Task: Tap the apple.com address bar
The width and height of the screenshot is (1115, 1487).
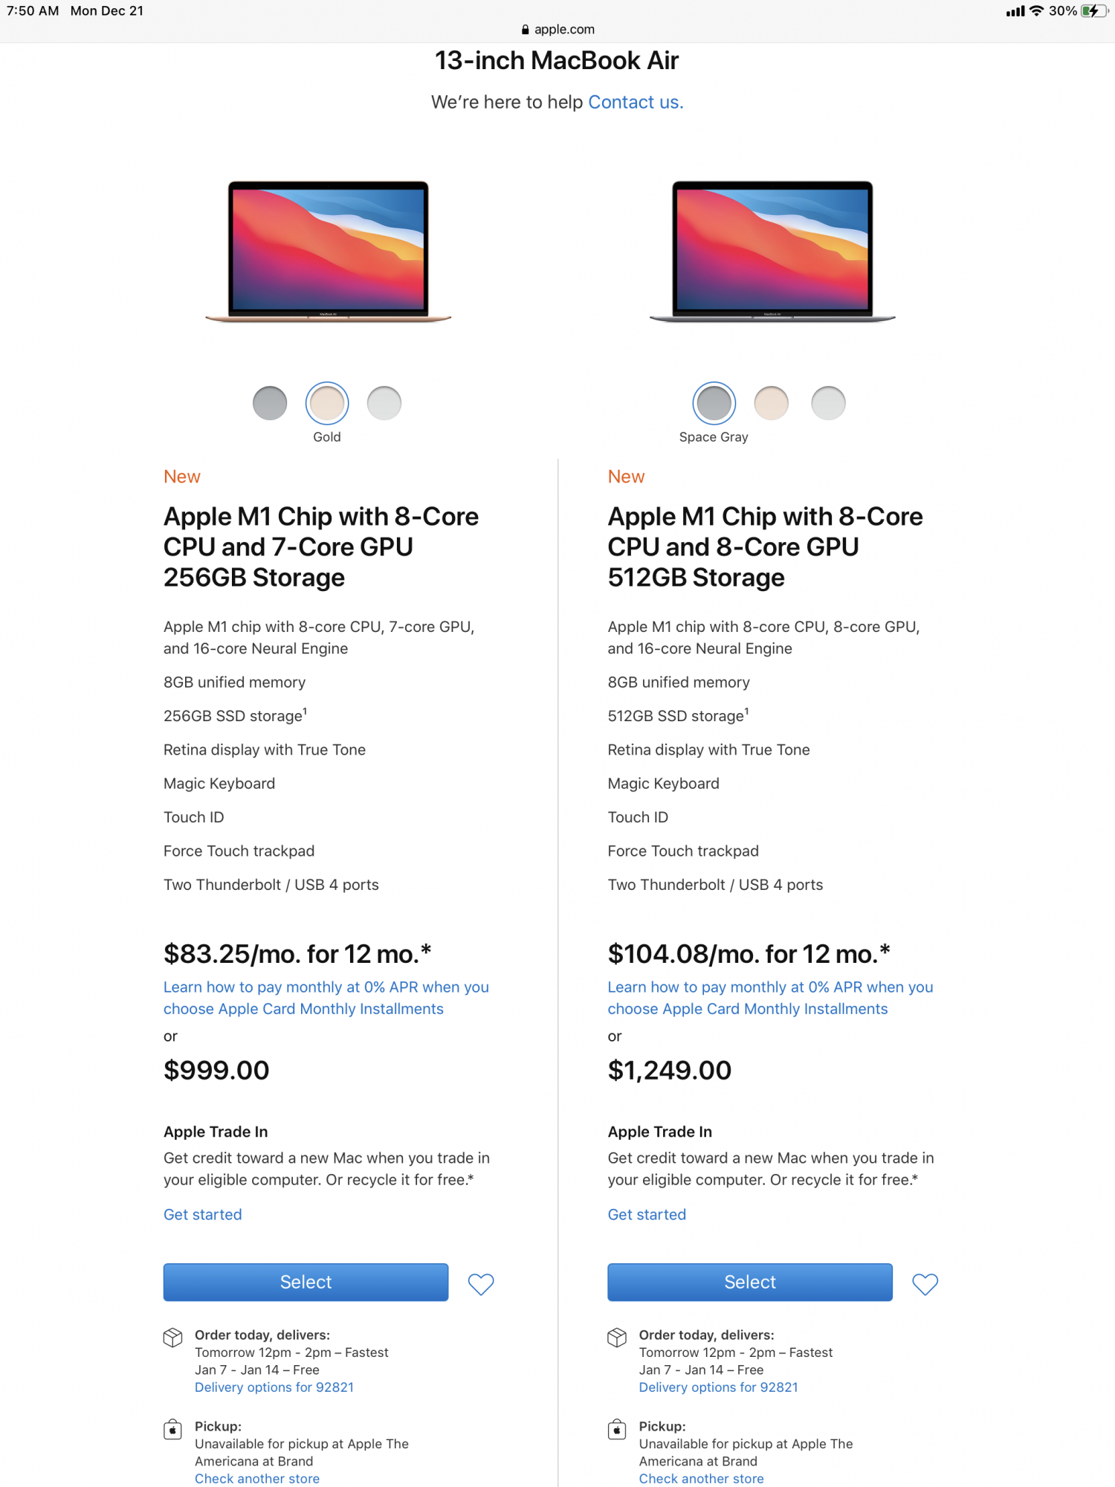Action: point(557,30)
